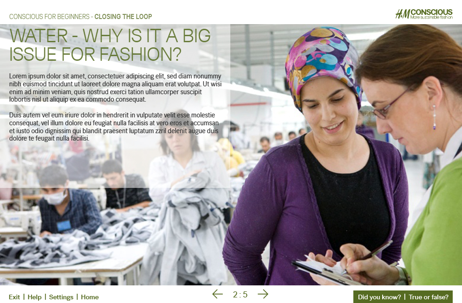
Task: Open the Did you know? section
Action: (379, 297)
